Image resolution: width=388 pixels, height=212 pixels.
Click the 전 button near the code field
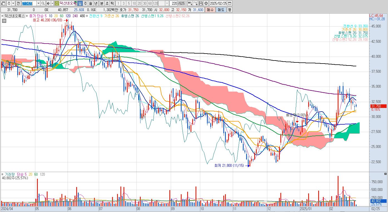pyautogui.click(x=18, y=3)
